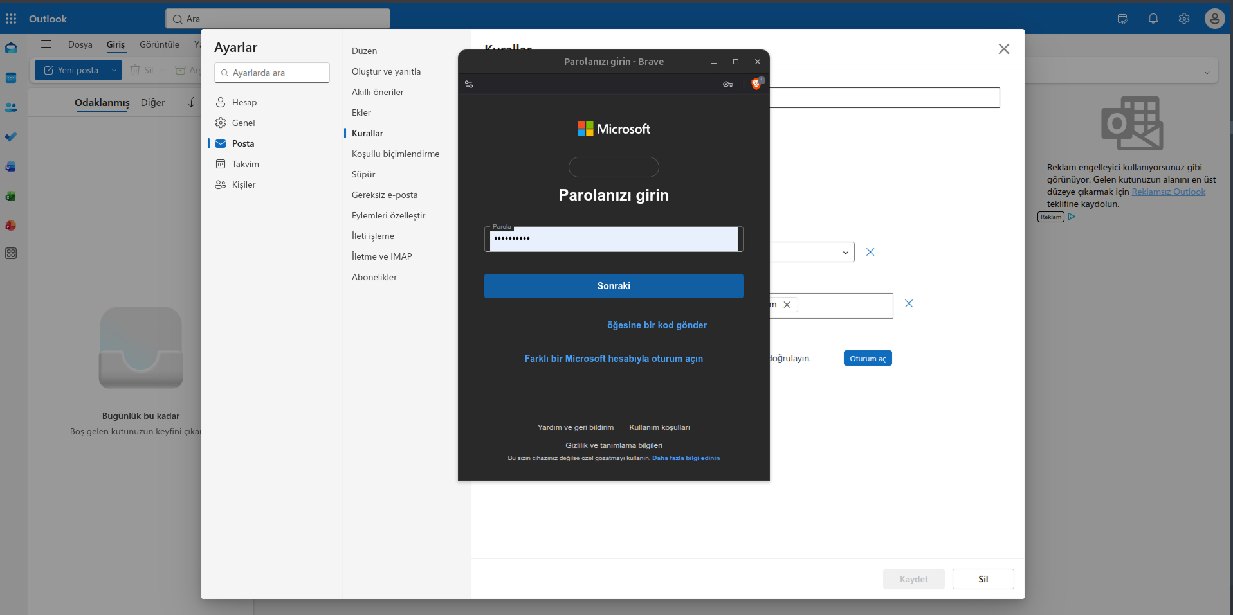The height and width of the screenshot is (615, 1233).
Task: Expand the rule condition dropdown chevron
Action: click(x=845, y=253)
